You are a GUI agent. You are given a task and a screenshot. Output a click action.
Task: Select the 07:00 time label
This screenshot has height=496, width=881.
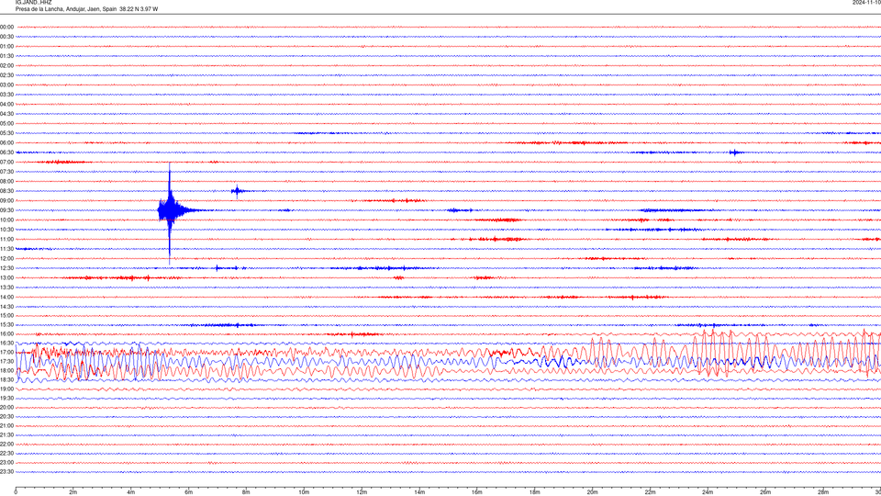(x=6, y=162)
